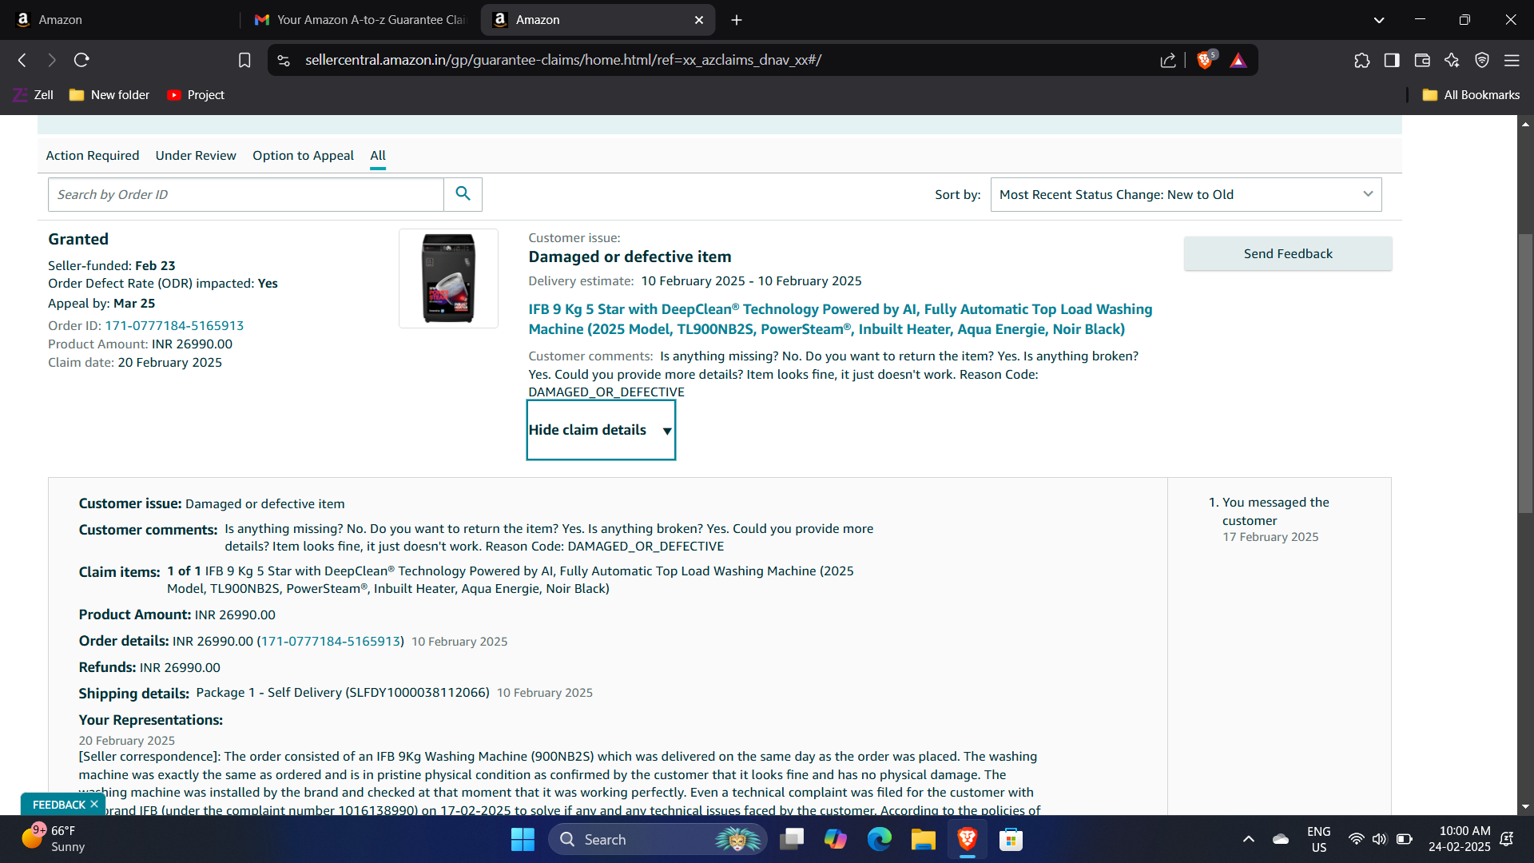Open Leo AI sparkle icon
The width and height of the screenshot is (1534, 863).
1453,60
